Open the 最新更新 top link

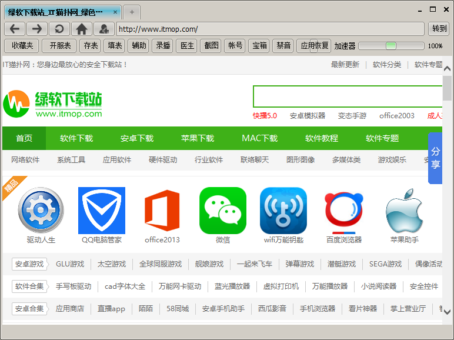[x=345, y=65]
